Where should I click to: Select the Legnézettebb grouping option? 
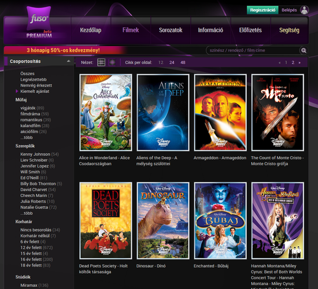point(34,80)
